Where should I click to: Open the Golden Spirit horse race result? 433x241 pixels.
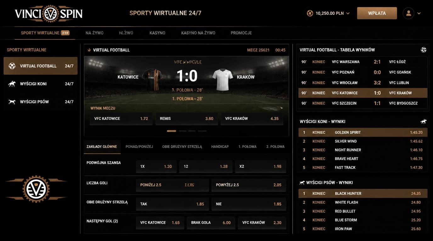click(x=363, y=132)
